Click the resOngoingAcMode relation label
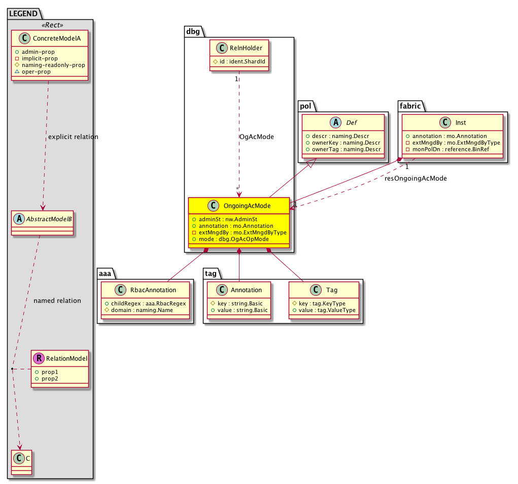The width and height of the screenshot is (518, 484). pos(416,178)
